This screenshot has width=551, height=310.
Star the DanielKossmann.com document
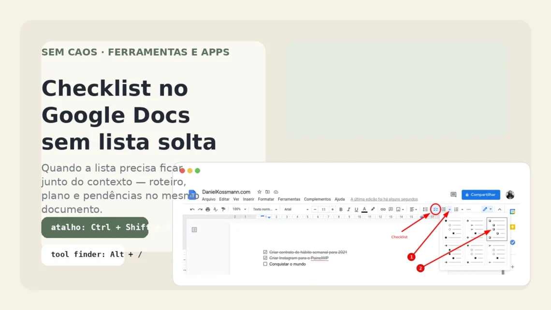(x=260, y=192)
